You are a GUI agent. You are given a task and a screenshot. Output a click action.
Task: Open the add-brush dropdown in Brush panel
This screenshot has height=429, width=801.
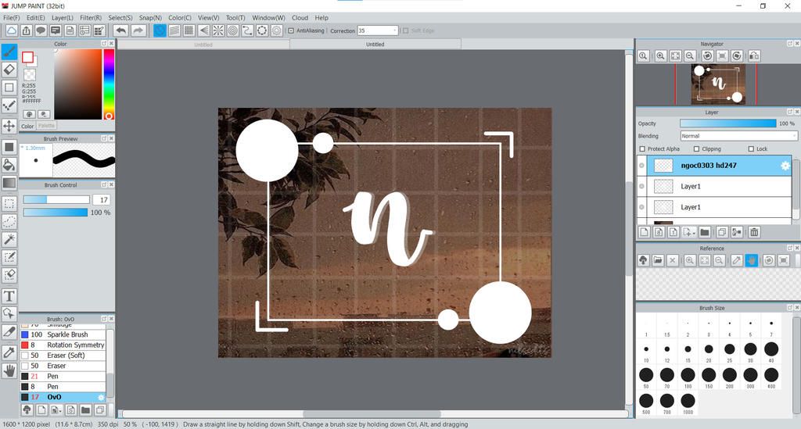56,409
